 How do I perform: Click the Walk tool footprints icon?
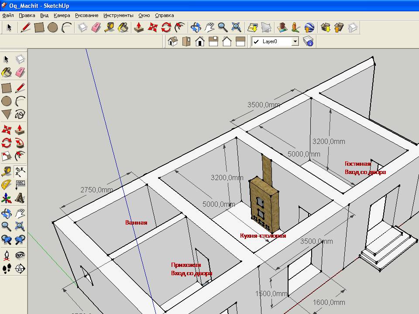(7, 269)
